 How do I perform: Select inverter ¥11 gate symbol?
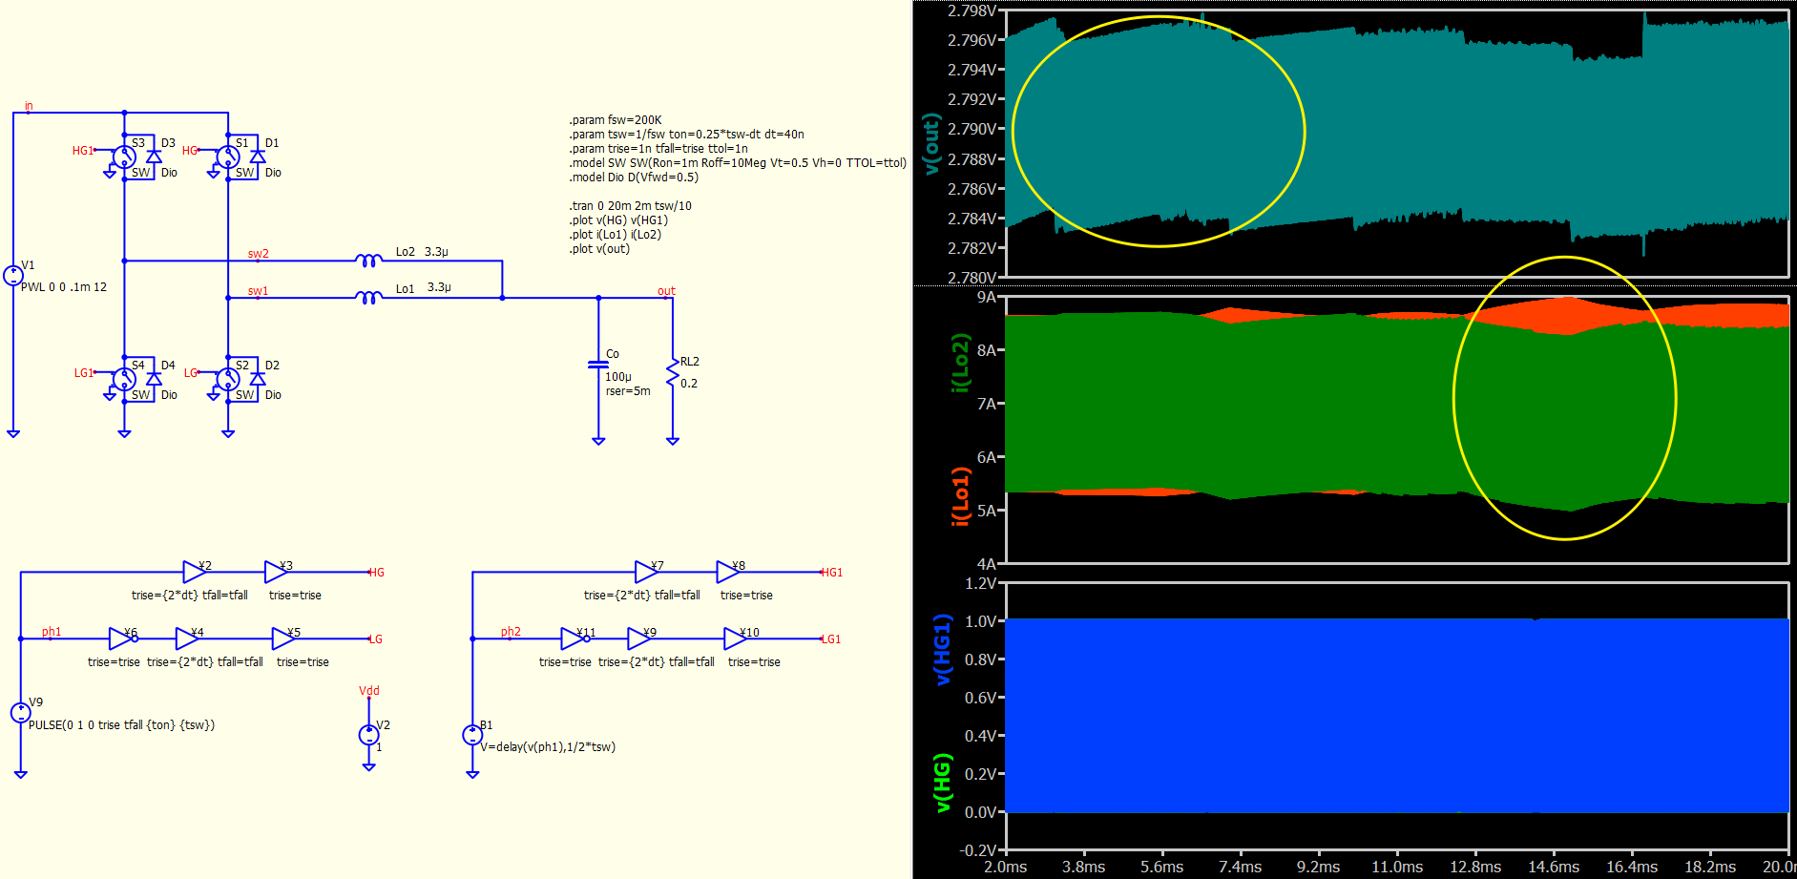[575, 638]
